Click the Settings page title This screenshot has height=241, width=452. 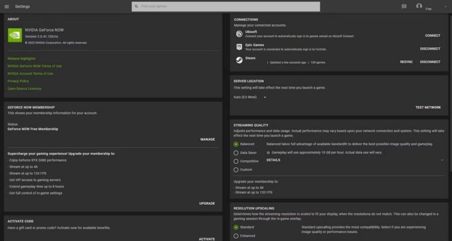point(22,6)
